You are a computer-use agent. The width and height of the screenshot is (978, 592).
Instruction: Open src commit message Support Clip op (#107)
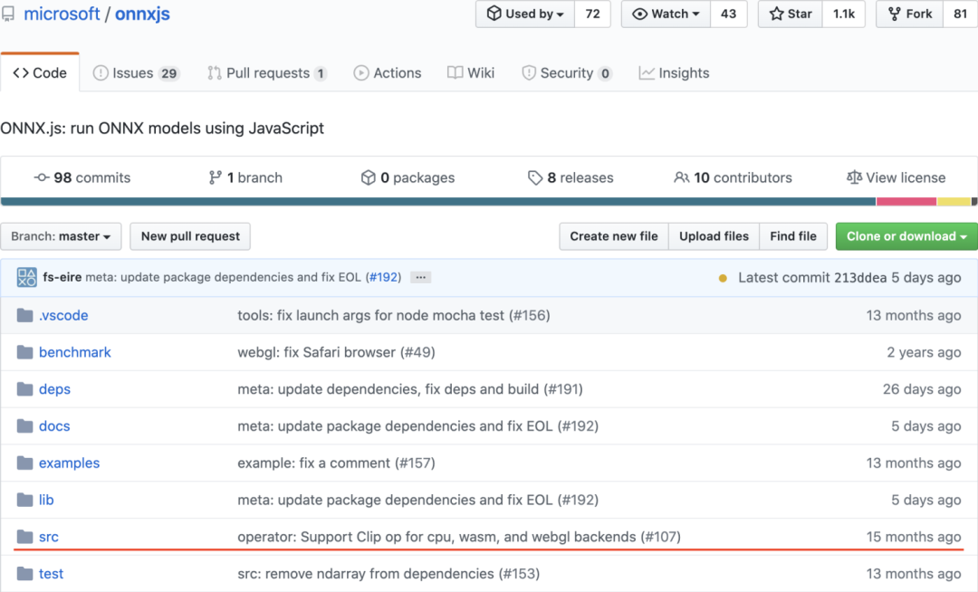(459, 537)
